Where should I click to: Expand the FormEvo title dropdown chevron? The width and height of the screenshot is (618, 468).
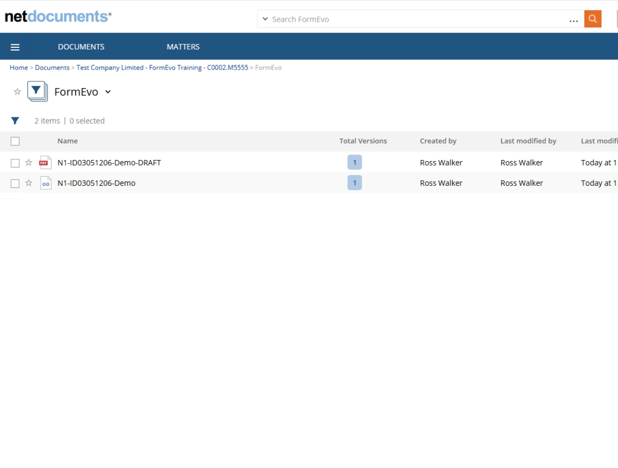point(108,92)
